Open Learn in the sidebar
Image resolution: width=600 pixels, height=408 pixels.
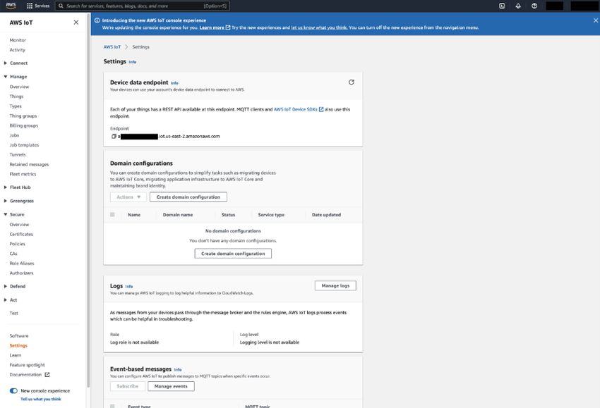pos(16,355)
